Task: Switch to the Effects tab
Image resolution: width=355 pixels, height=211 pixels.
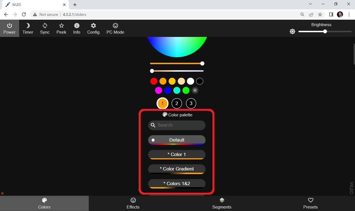Action: tap(133, 203)
